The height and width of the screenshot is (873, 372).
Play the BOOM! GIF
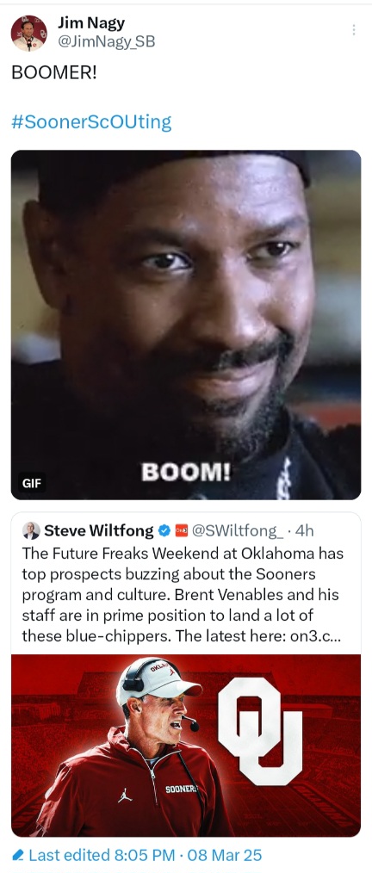(186, 325)
